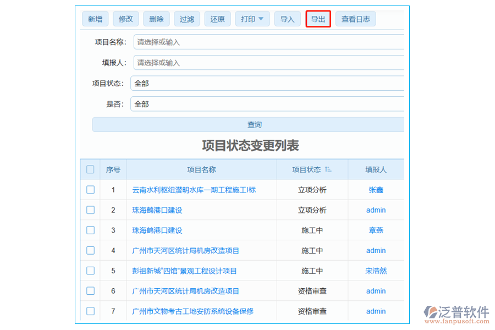Image resolution: width=495 pixels, height=330 pixels.
Task: Click the 新增 button to add a record
Action: (x=94, y=18)
